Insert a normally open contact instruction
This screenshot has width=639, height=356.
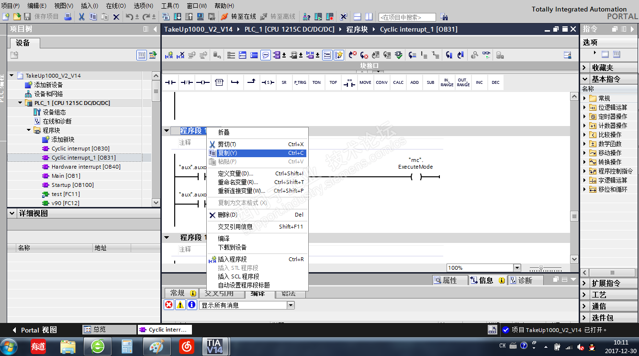(171, 82)
